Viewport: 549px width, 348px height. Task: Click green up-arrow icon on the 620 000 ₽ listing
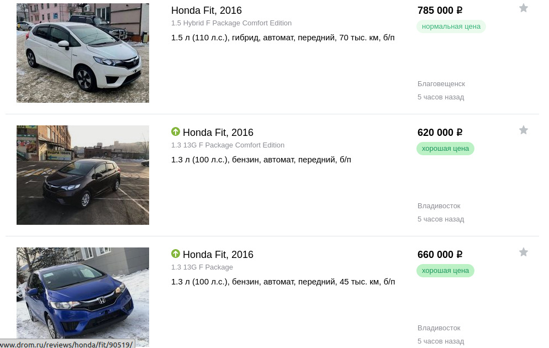click(x=176, y=132)
